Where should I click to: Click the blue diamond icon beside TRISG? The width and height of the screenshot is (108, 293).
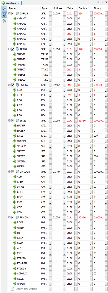pyautogui.click(x=17, y=49)
